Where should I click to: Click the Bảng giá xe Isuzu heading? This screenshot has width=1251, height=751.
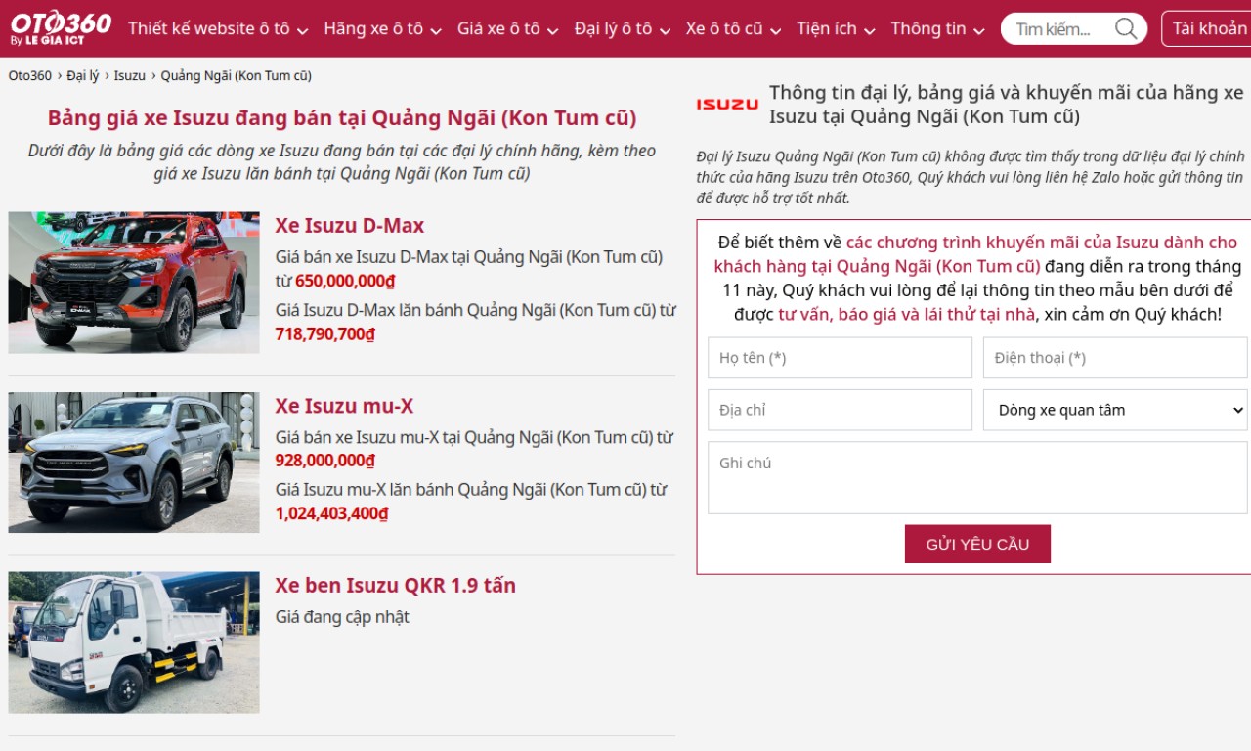(342, 118)
